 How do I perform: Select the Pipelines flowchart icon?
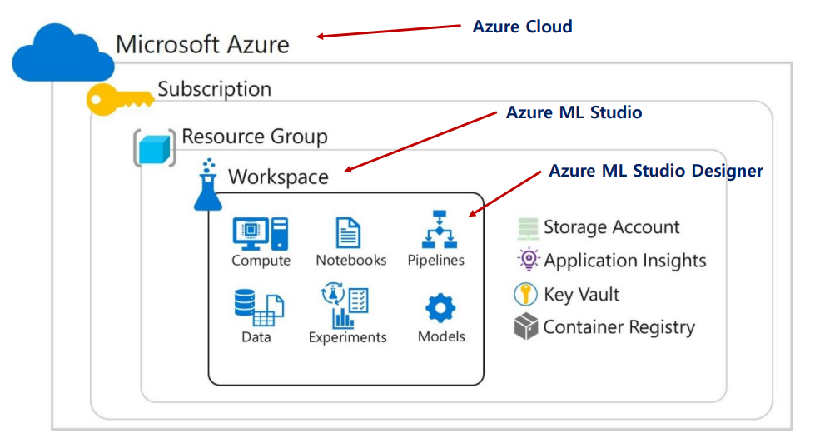click(440, 229)
